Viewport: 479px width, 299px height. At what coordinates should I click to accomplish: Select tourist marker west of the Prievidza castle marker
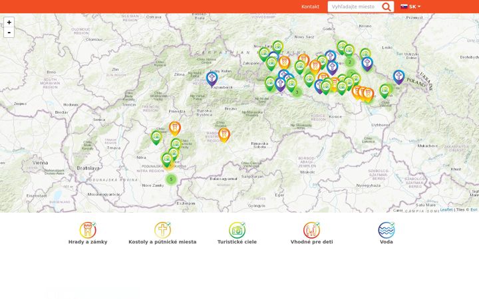coord(156,137)
